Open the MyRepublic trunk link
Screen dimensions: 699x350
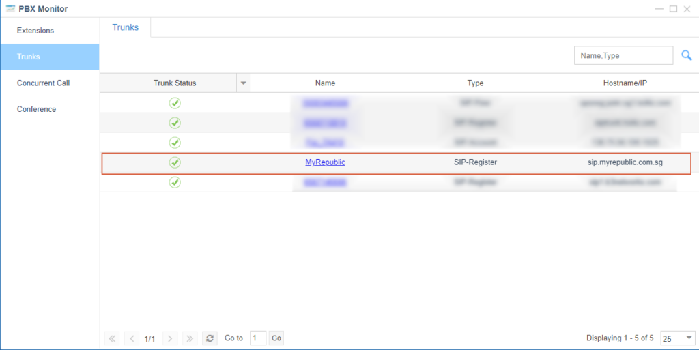point(325,162)
